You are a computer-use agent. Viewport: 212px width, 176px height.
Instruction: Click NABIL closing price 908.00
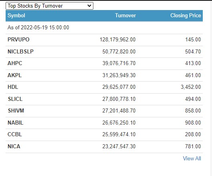coord(193,123)
